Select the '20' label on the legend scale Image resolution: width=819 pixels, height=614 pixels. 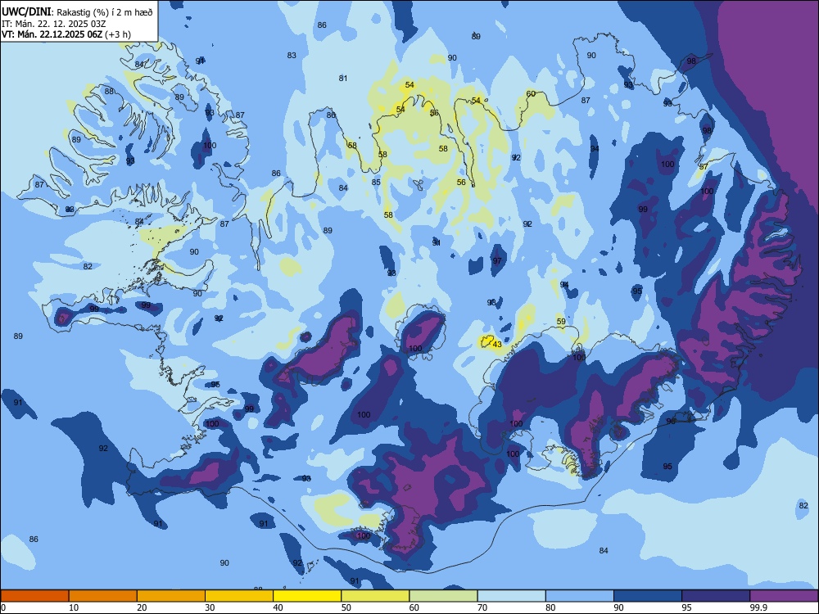click(x=142, y=607)
